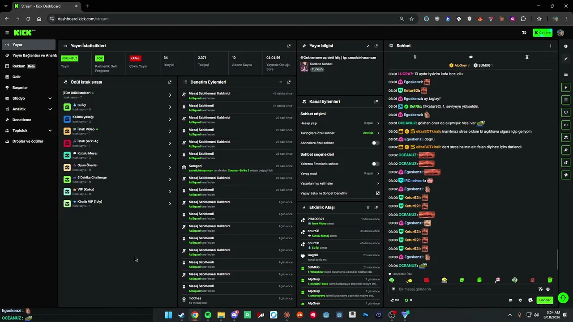573x322 pixels.
Task: Click the Kick logo
Action: pos(24,33)
